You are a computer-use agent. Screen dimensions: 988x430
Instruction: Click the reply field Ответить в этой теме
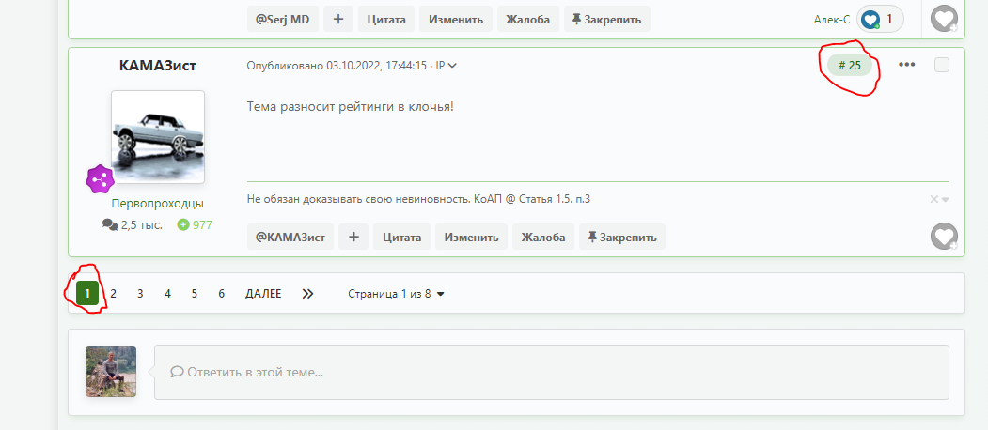click(551, 372)
